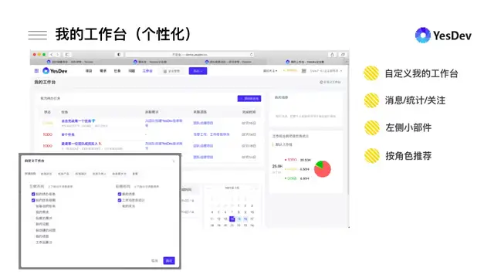Open the QR code icon in the app header
This screenshot has height=278, width=494.
pos(303,71)
